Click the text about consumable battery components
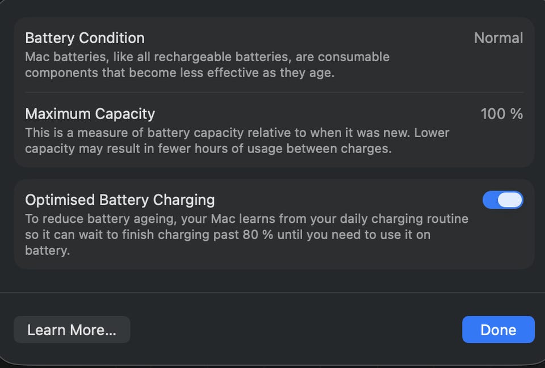Viewport: 545px width, 368px height. [207, 65]
